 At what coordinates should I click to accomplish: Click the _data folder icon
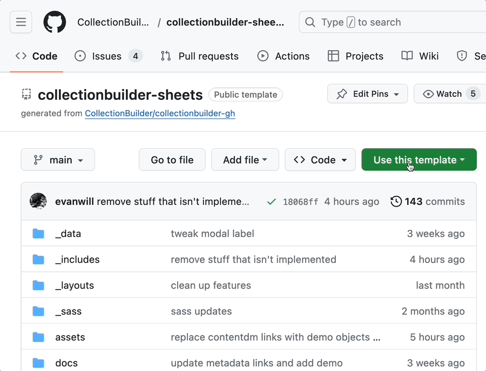pos(38,233)
